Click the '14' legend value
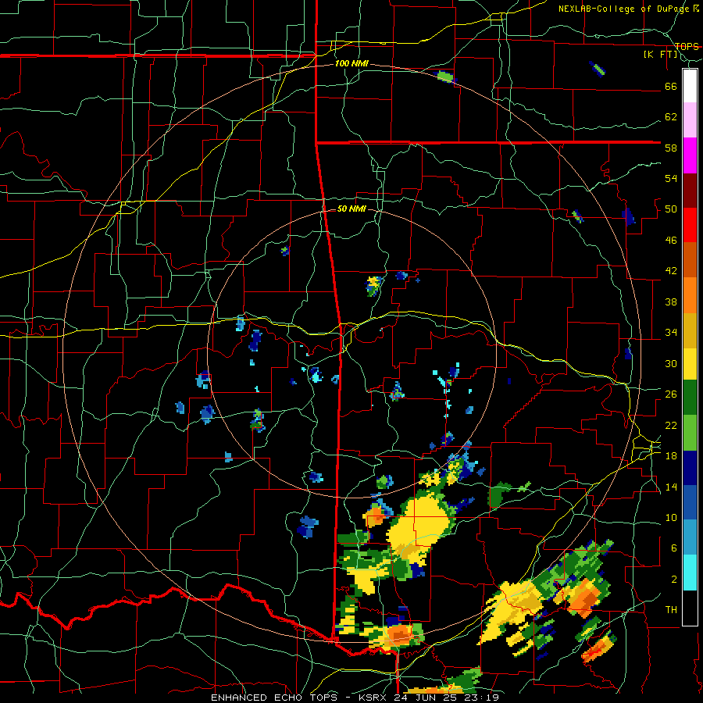Image resolution: width=703 pixels, height=703 pixels. pos(671,487)
